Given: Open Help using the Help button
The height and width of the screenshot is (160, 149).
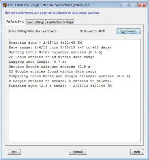Looking at the screenshot, I should [x=137, y=152].
